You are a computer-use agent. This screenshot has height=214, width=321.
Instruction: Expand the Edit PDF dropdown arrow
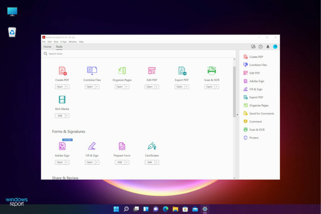point(157,87)
